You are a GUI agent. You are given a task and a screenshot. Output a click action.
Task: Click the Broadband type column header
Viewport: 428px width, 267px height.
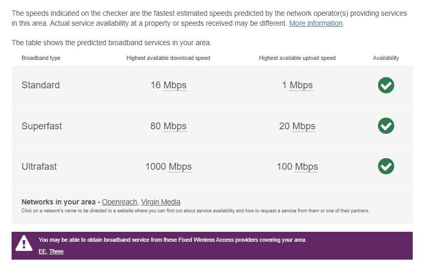coord(41,58)
